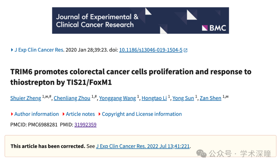Open the 2022 Jul 13 correction article link
The width and height of the screenshot is (280, 165).
coord(143,146)
